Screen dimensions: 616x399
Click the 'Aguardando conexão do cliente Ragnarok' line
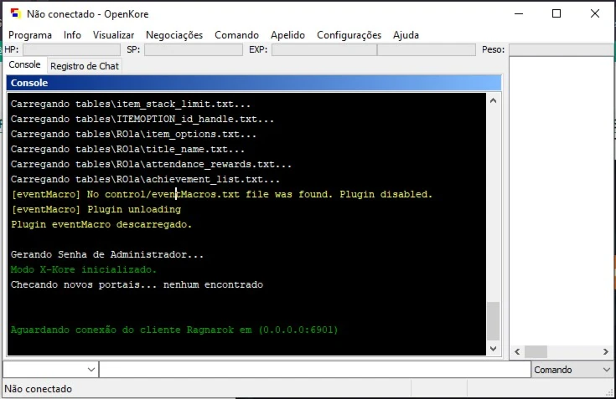tap(174, 330)
